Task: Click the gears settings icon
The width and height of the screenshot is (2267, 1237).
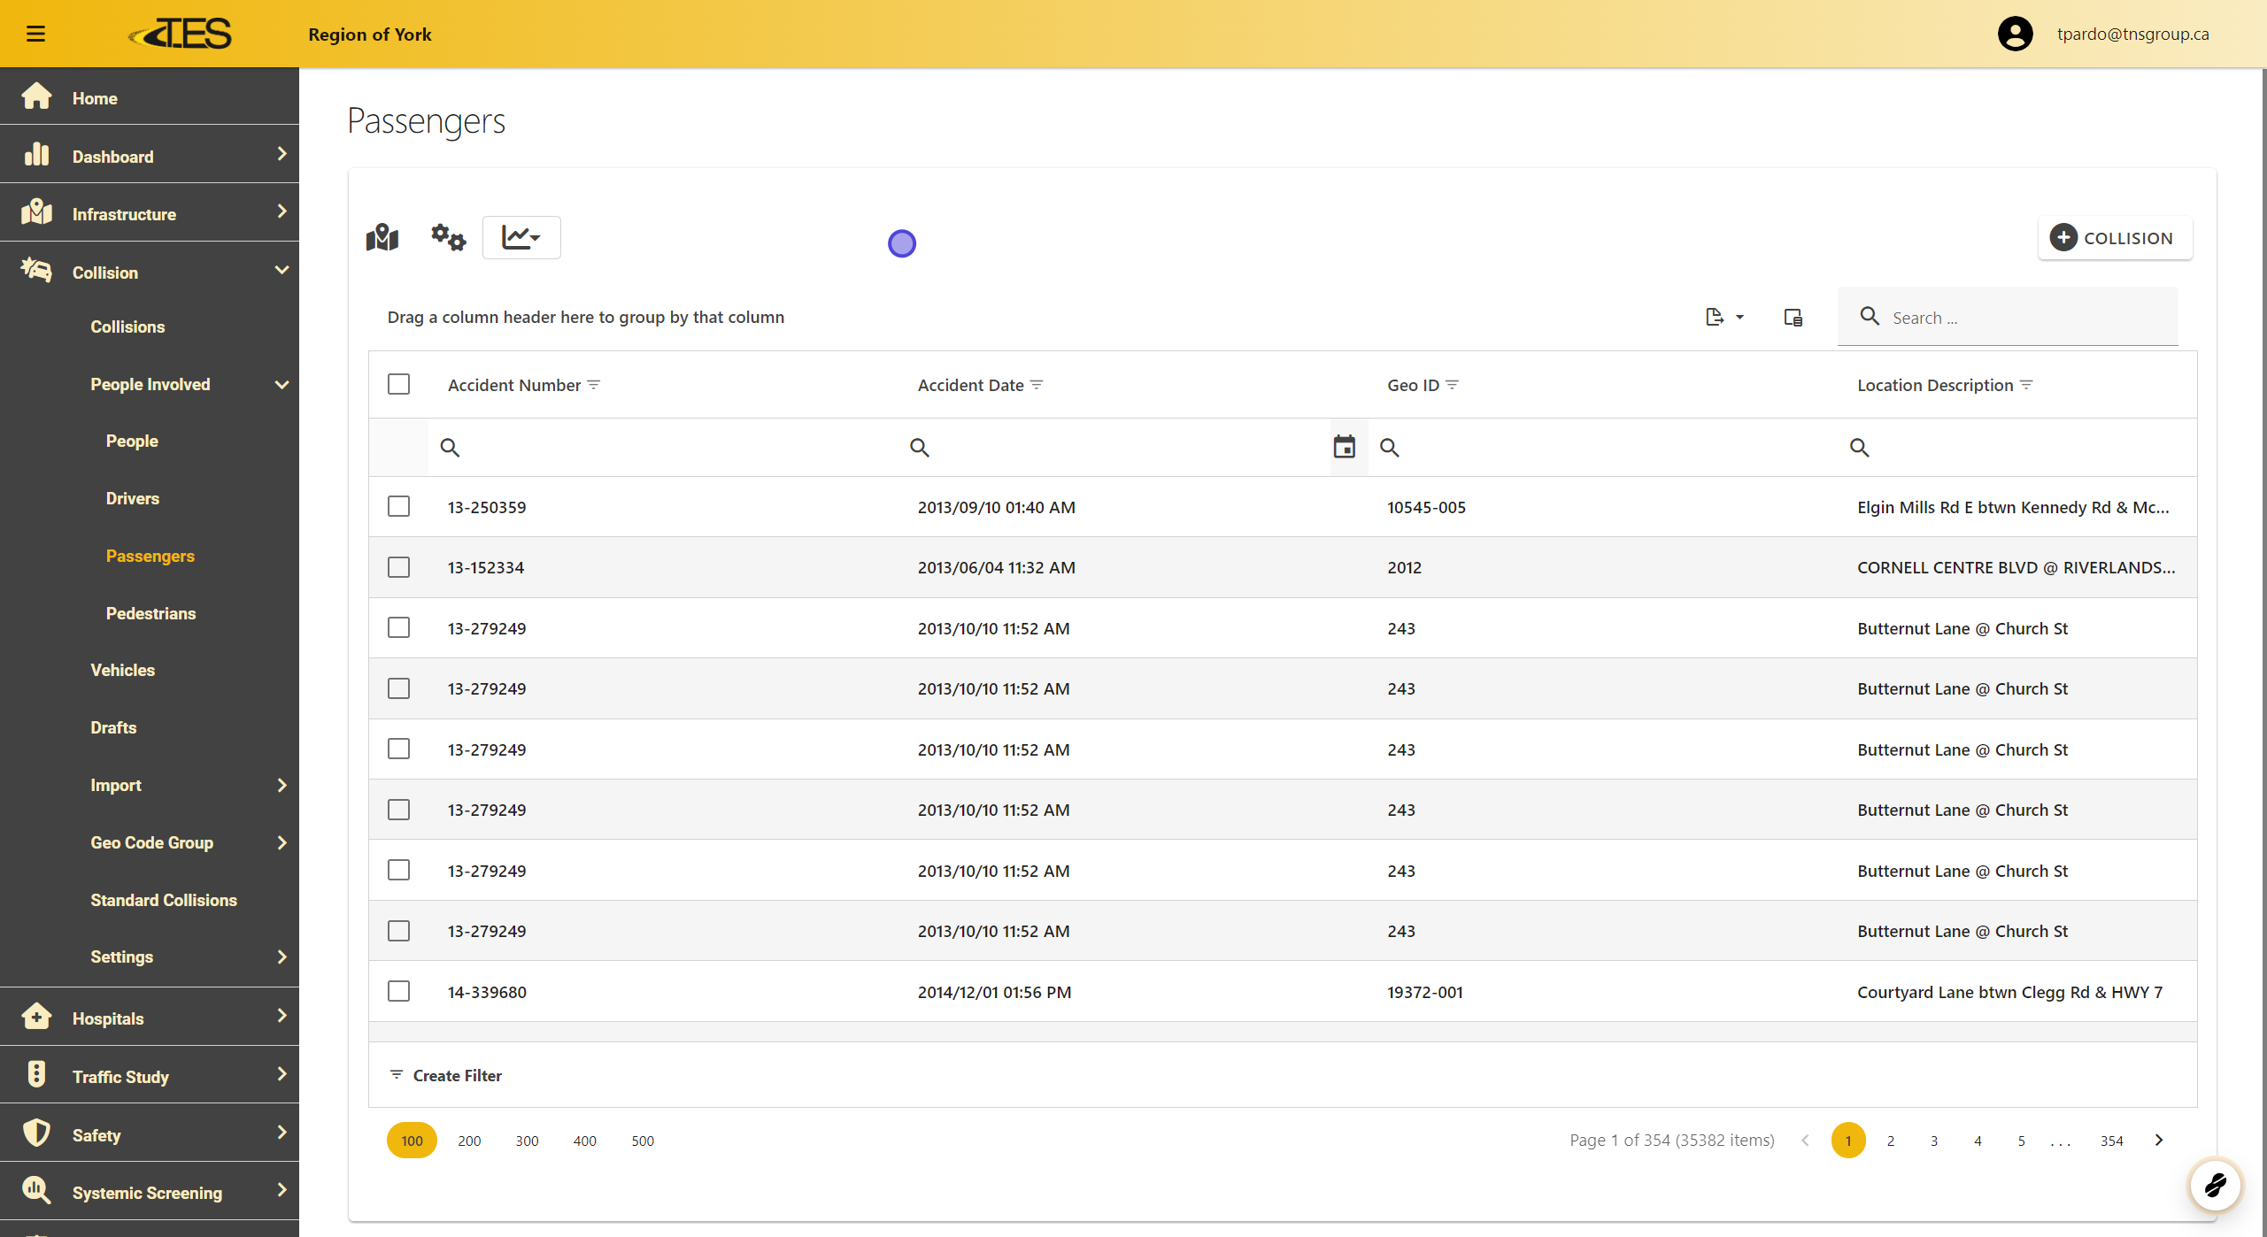Action: click(448, 237)
